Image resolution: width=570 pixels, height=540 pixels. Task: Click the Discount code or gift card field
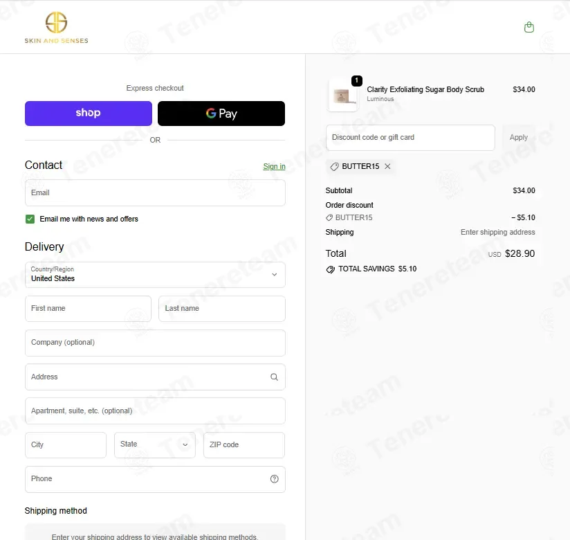coord(410,138)
